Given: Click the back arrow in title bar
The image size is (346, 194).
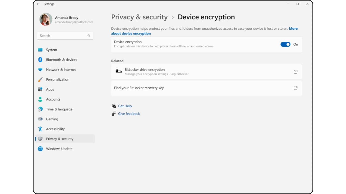Looking at the screenshot, I should point(38,4).
